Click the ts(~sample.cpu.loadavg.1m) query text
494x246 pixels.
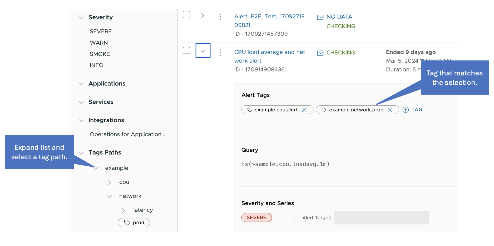285,164
